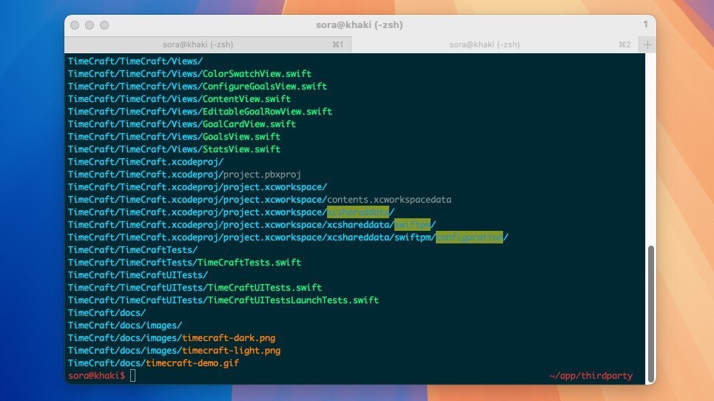The image size is (714, 401).
Task: Click the project.pbxproj file name
Action: 262,175
